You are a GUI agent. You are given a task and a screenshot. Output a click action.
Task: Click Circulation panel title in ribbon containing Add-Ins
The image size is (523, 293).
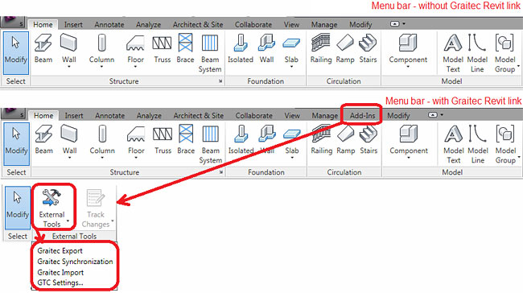(x=344, y=172)
